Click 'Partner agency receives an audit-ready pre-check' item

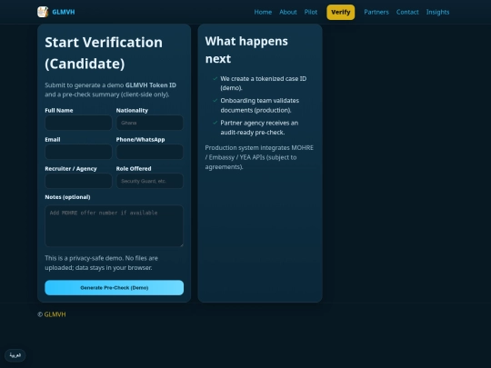[x=259, y=128]
